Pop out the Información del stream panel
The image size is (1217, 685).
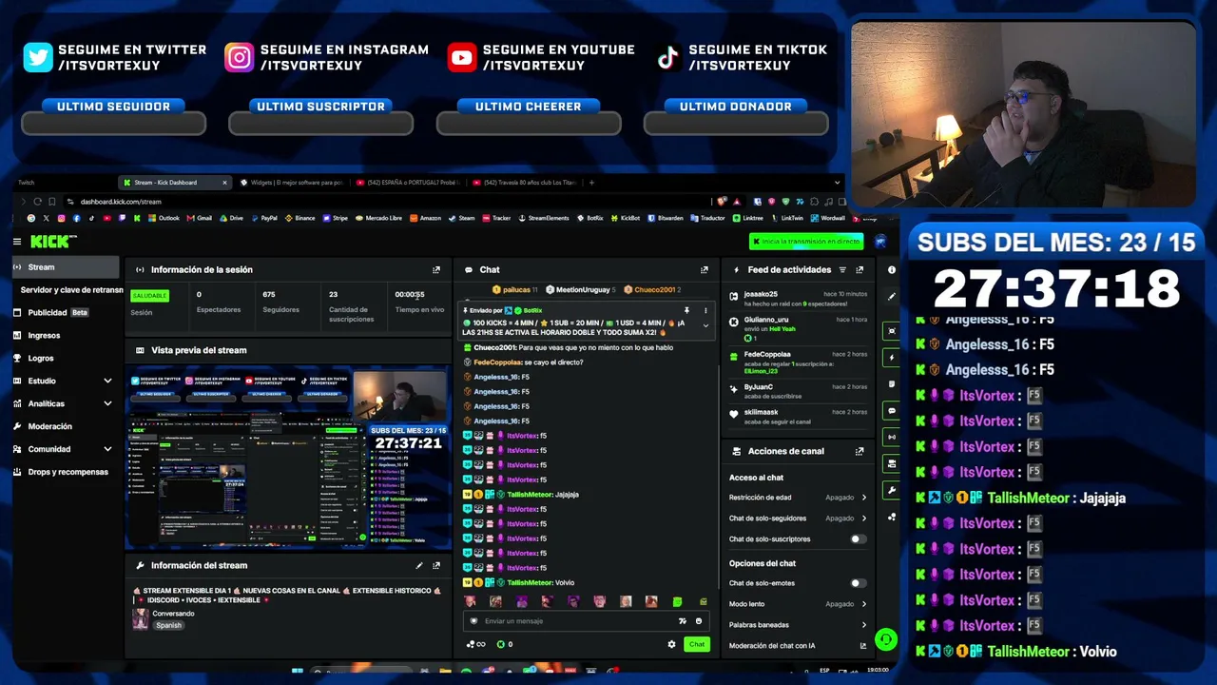[436, 566]
